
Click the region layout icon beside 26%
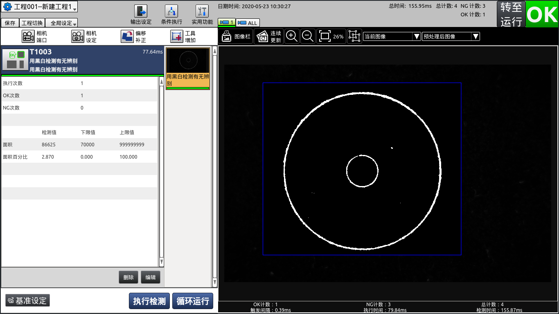354,36
